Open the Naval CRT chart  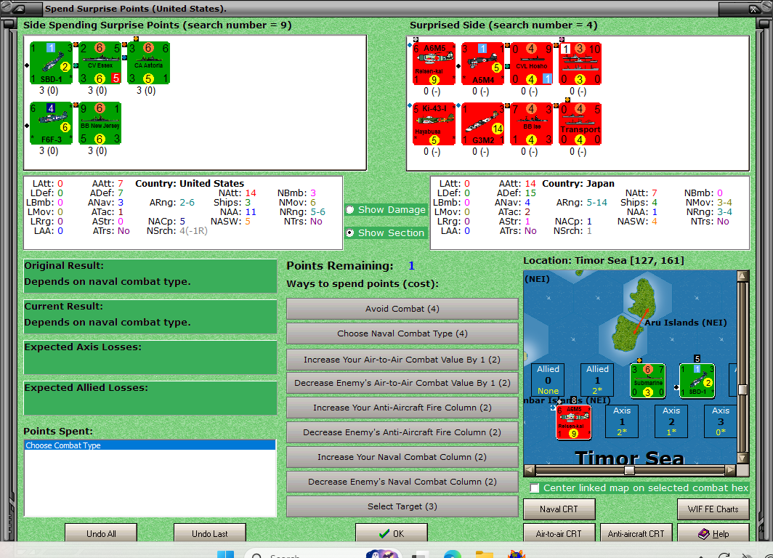coord(559,509)
